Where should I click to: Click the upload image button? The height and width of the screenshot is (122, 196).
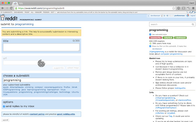[x=73, y=68]
